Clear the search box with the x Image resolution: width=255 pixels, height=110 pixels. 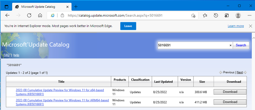coord(230,45)
